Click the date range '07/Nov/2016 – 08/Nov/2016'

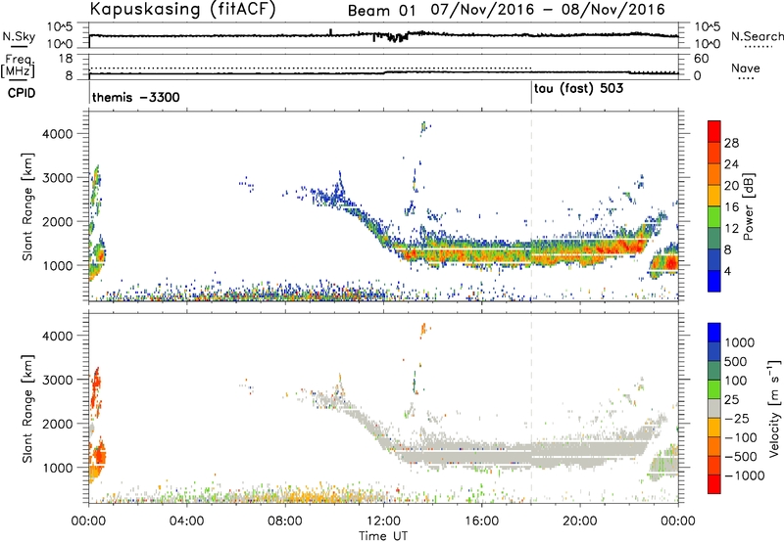tap(548, 10)
